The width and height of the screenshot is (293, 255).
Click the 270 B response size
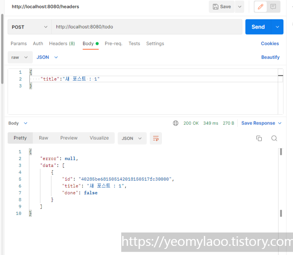point(228,123)
